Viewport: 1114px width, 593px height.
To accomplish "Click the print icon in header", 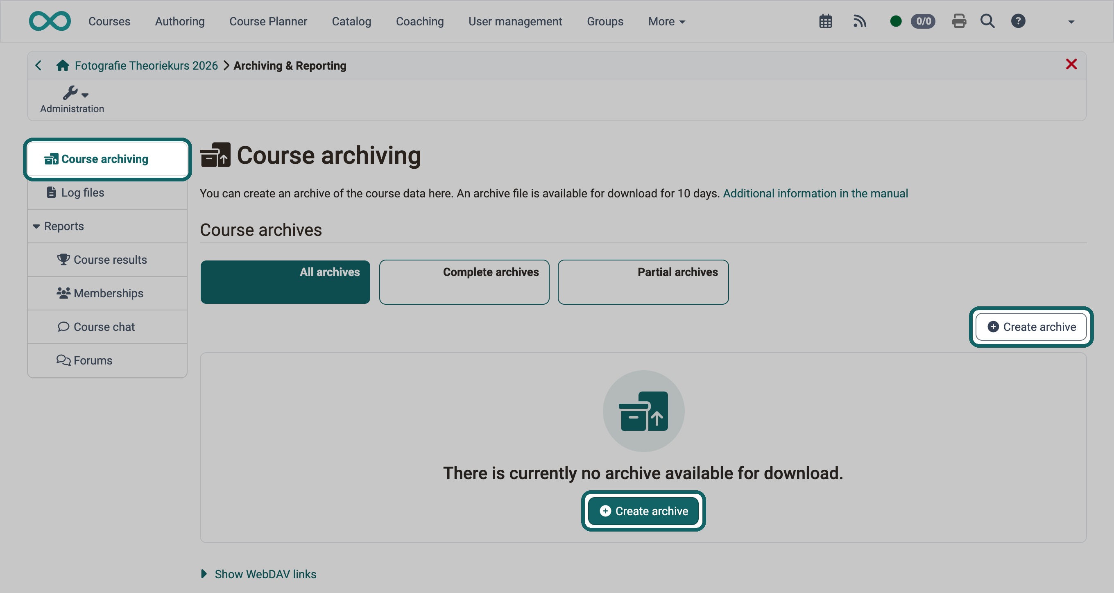I will click(959, 21).
